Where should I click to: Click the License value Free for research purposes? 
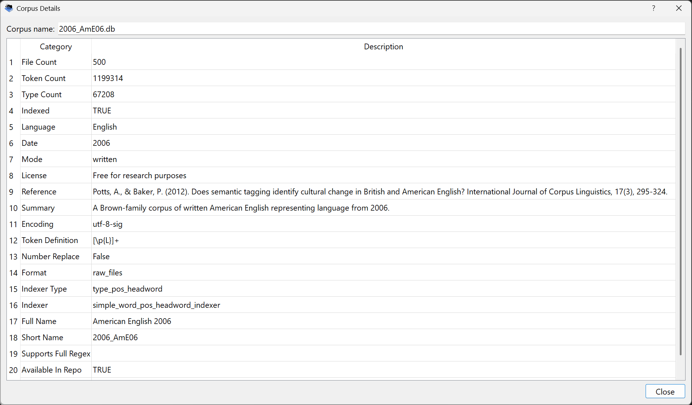pos(140,176)
